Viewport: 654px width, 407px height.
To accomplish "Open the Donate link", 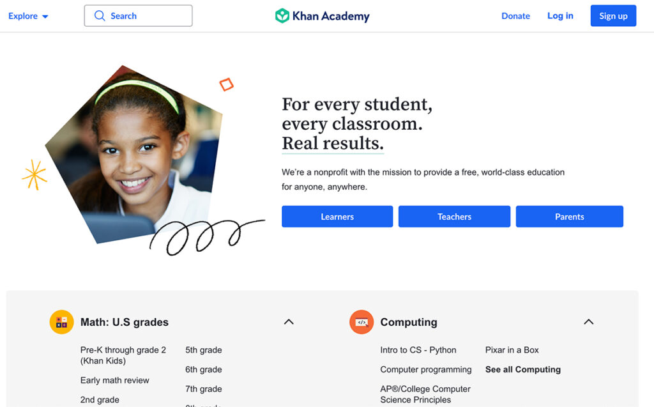I will [x=515, y=16].
